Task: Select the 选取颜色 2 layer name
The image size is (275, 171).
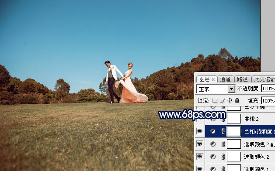Action: (x=257, y=157)
